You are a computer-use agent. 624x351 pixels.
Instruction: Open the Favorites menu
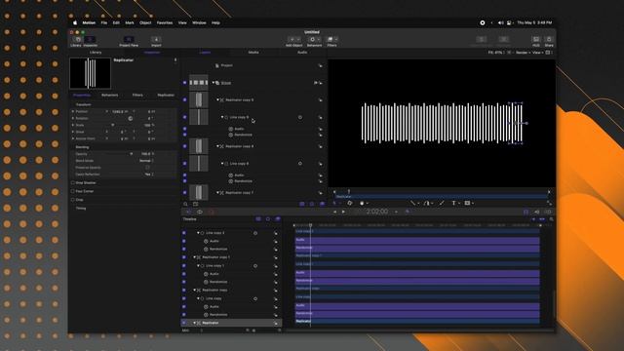tap(165, 23)
